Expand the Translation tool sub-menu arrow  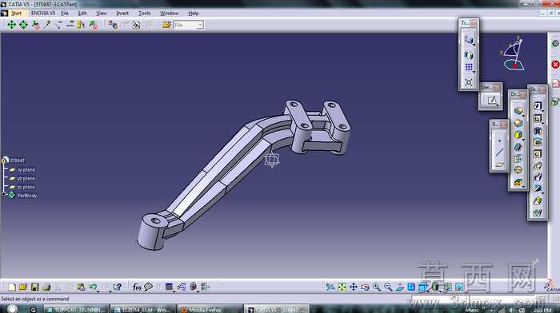pos(474,45)
